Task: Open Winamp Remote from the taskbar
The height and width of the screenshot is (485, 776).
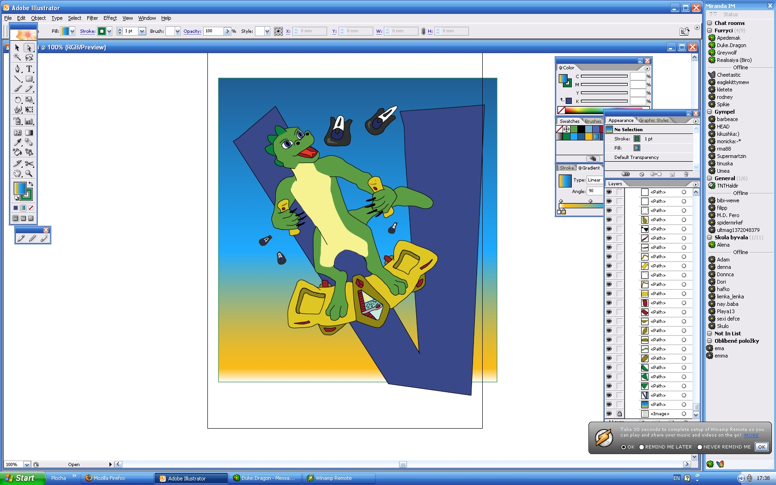Action: coord(339,478)
